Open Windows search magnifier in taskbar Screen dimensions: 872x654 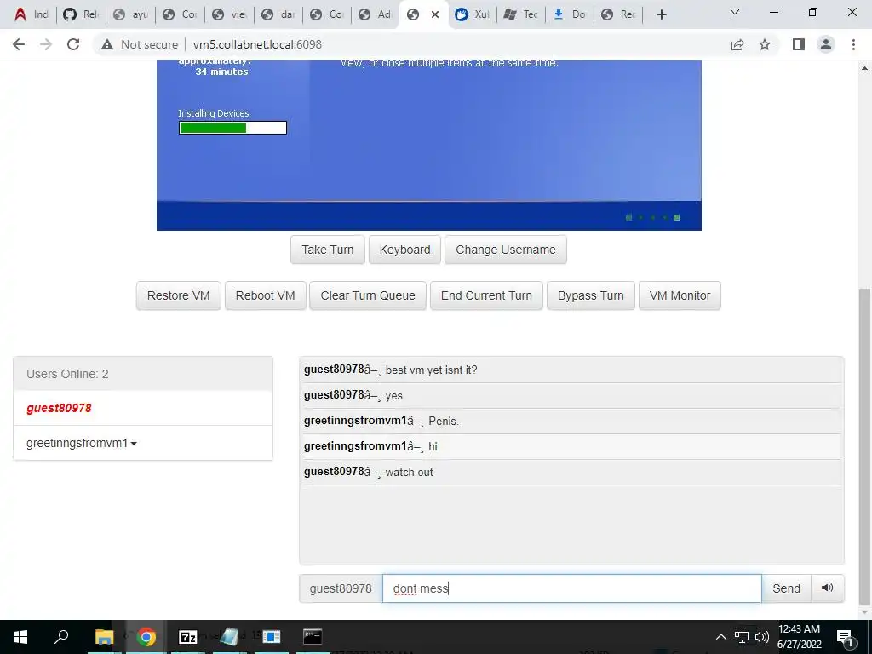tap(61, 637)
